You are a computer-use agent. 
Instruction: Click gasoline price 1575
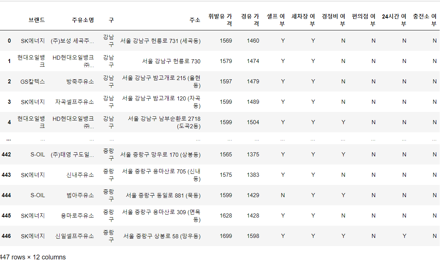point(226,175)
